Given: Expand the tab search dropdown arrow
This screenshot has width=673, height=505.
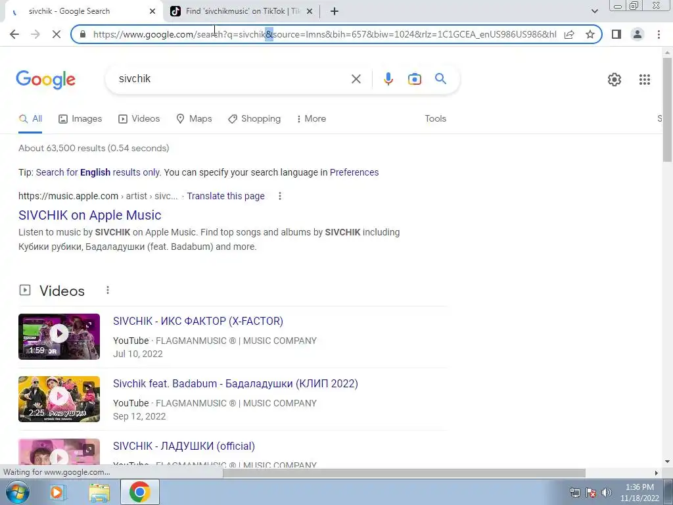Looking at the screenshot, I should (x=594, y=11).
